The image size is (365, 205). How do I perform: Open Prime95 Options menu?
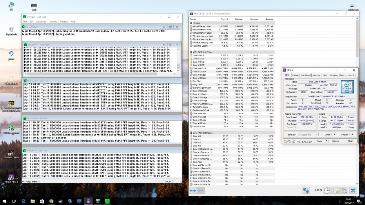pyautogui.click(x=53, y=22)
